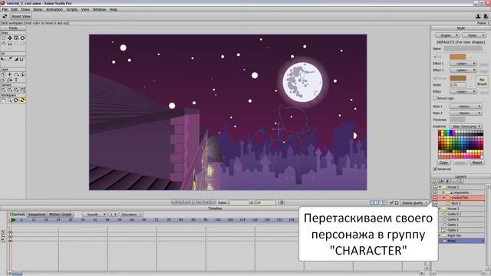Click the refresh icon left of Reset View
The width and height of the screenshot is (491, 276).
tap(5, 16)
